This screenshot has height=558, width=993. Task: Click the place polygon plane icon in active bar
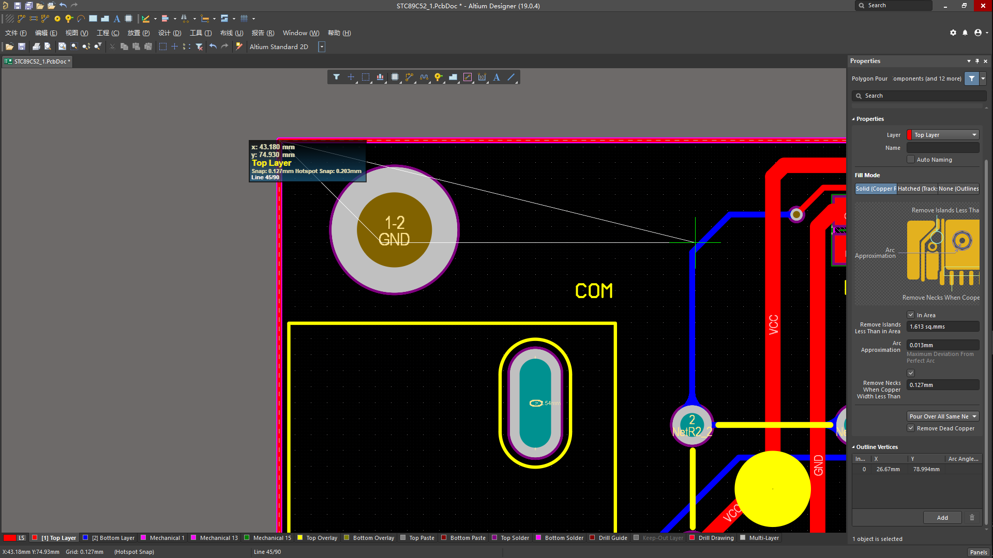(x=453, y=77)
